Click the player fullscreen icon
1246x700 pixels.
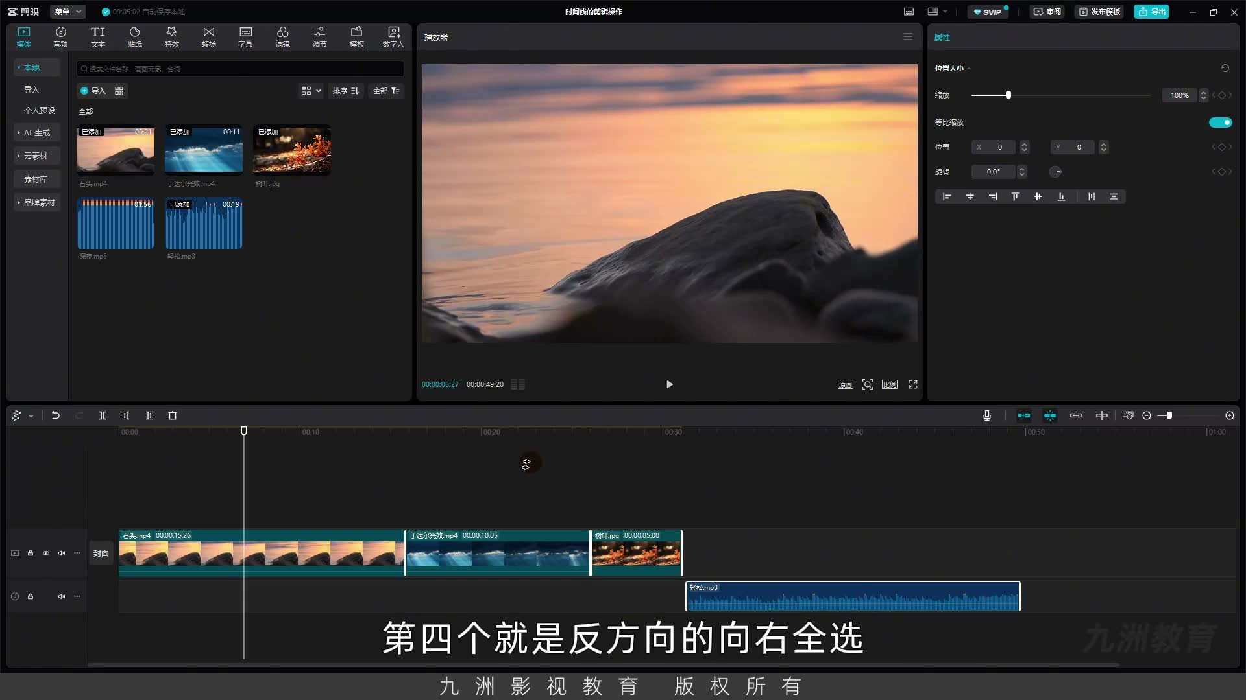[913, 384]
